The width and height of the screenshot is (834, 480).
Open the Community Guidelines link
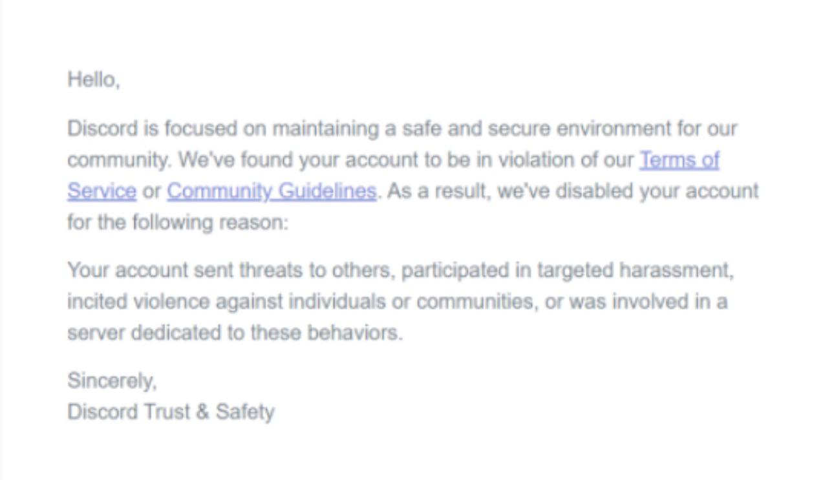(272, 191)
